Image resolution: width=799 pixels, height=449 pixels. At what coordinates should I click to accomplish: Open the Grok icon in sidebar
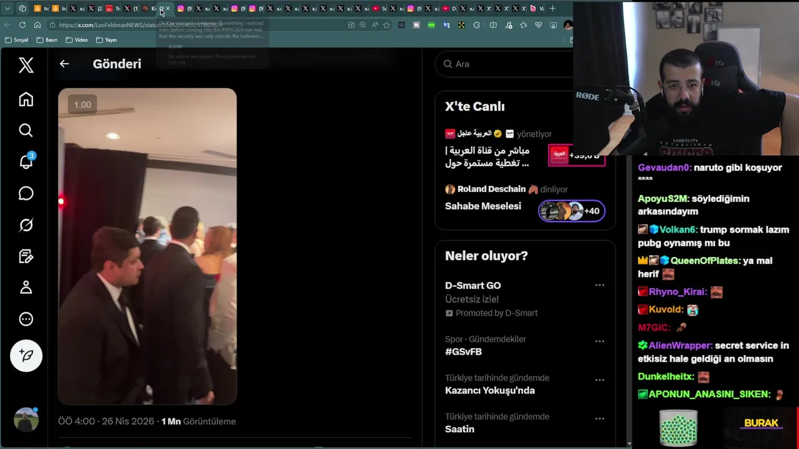pos(26,224)
